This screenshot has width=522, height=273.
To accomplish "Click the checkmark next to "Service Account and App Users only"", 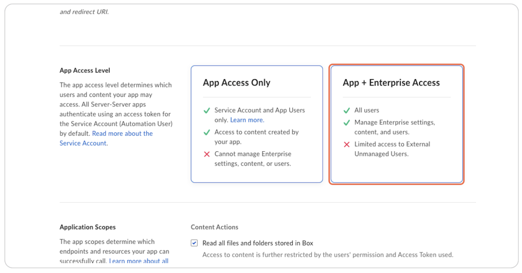I will [207, 110].
